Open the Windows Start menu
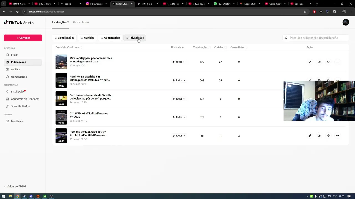Screen dimensions: 355x199 click(x=3, y=196)
